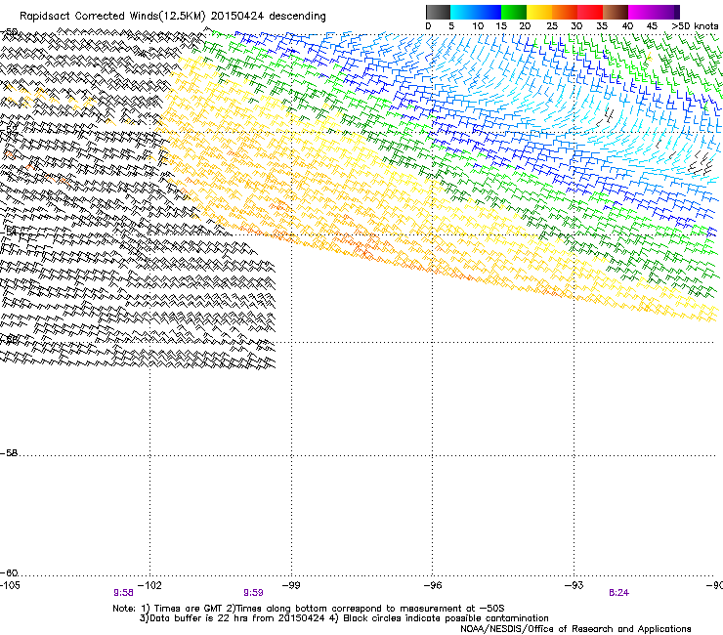Click the '>50 knots' legend label
Image resolution: width=723 pixels, height=635 pixels.
pos(695,26)
